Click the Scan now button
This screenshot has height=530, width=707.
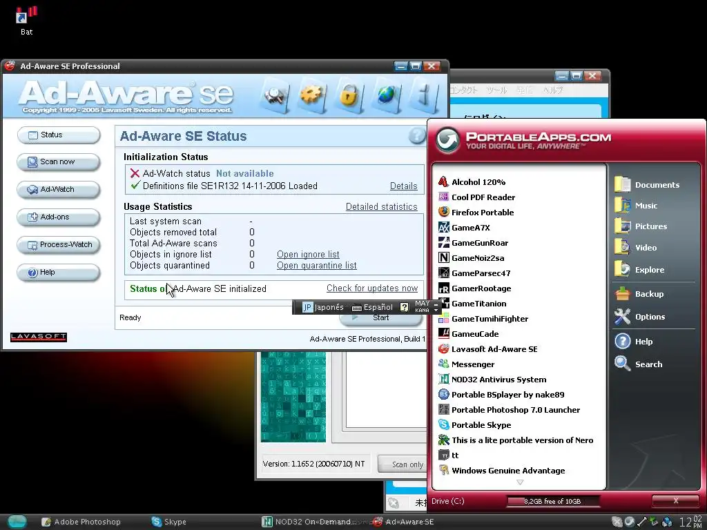click(59, 161)
